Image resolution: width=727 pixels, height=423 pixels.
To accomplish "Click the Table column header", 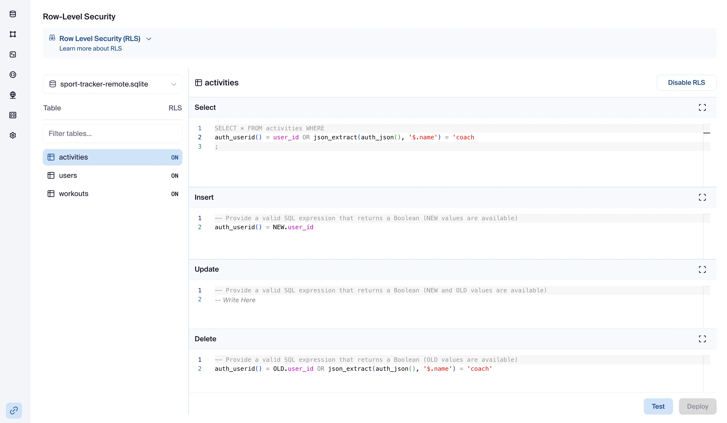I will tap(52, 108).
